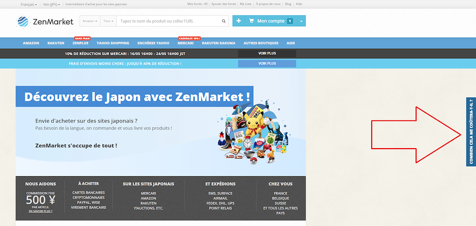Click Intermédiaire d'achat pour les sites japonais text
The height and width of the screenshot is (226, 476).
point(96,4)
